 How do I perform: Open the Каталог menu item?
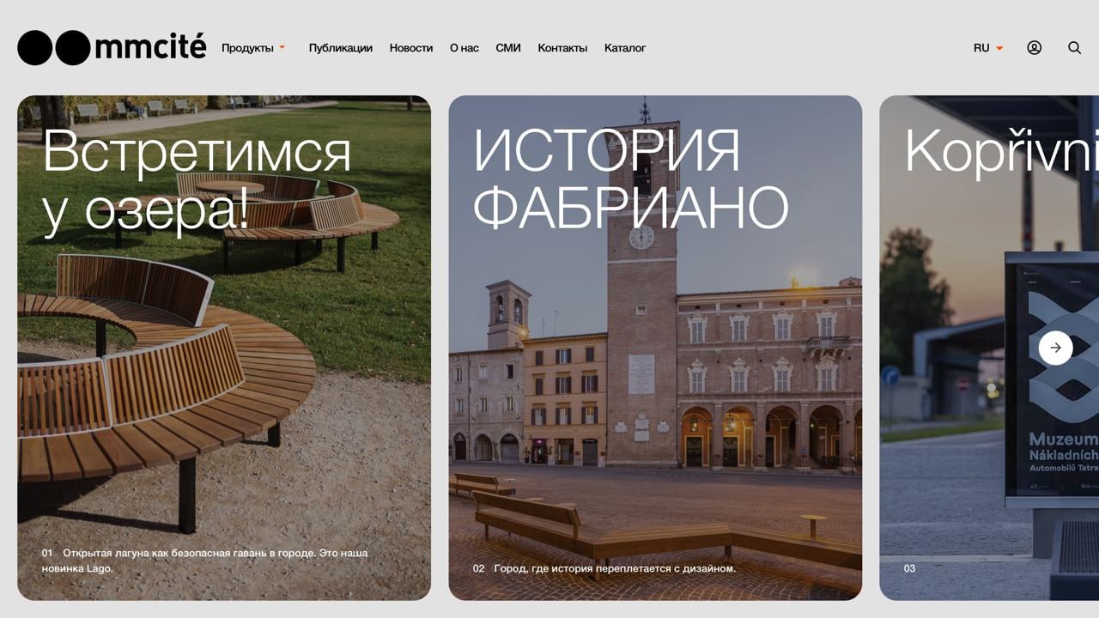coord(625,48)
